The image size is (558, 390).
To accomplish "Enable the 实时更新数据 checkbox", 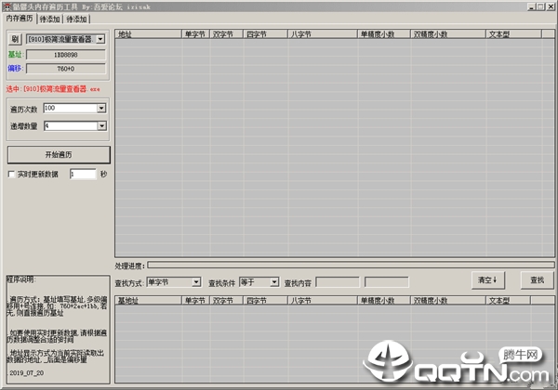I will [11, 174].
